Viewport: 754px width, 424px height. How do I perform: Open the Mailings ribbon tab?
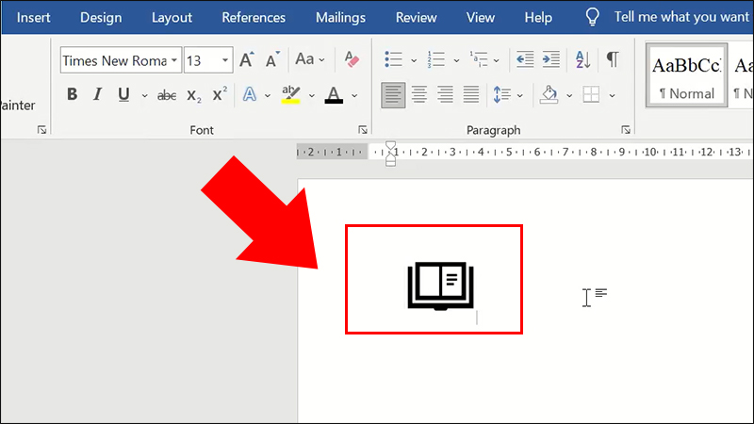[340, 17]
